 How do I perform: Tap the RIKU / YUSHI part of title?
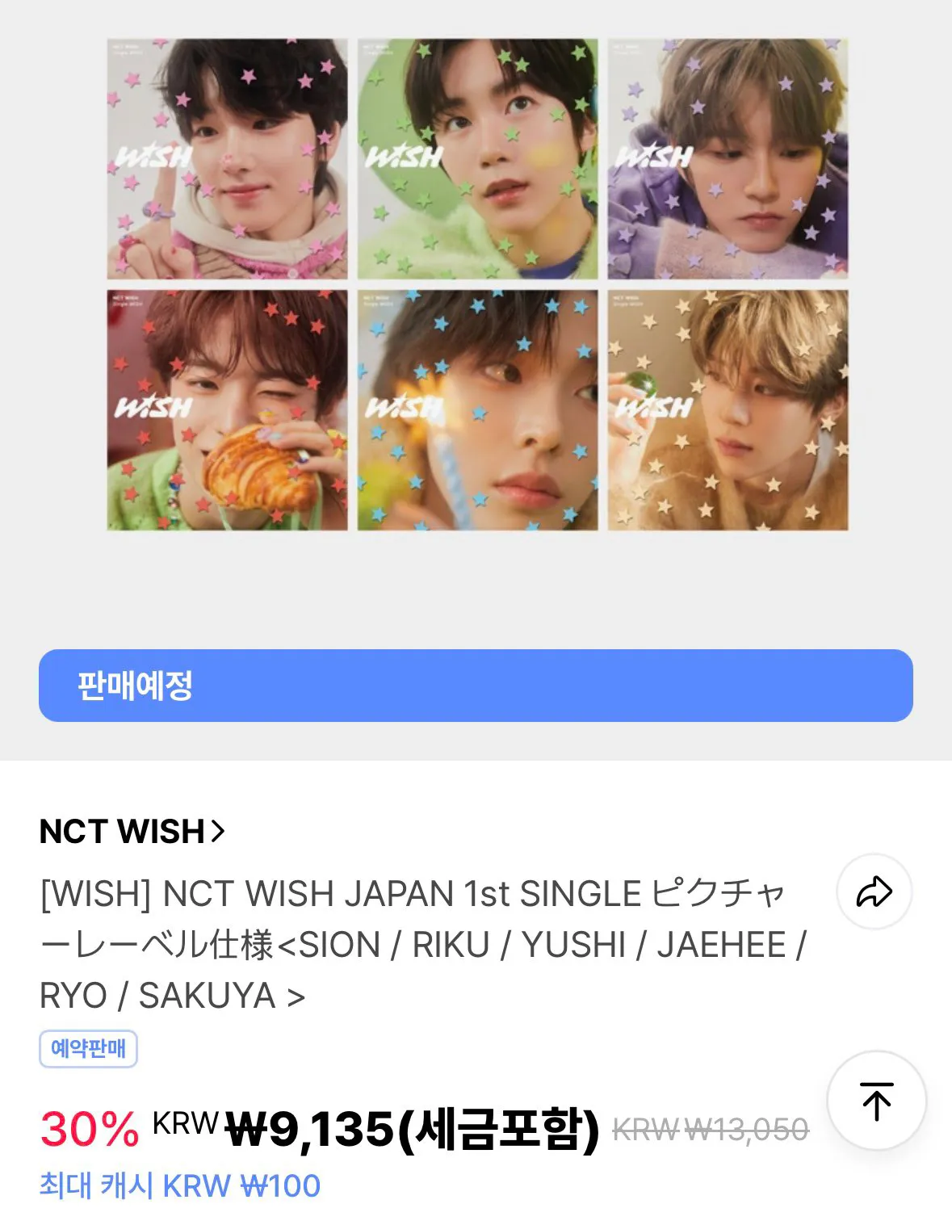coord(518,945)
